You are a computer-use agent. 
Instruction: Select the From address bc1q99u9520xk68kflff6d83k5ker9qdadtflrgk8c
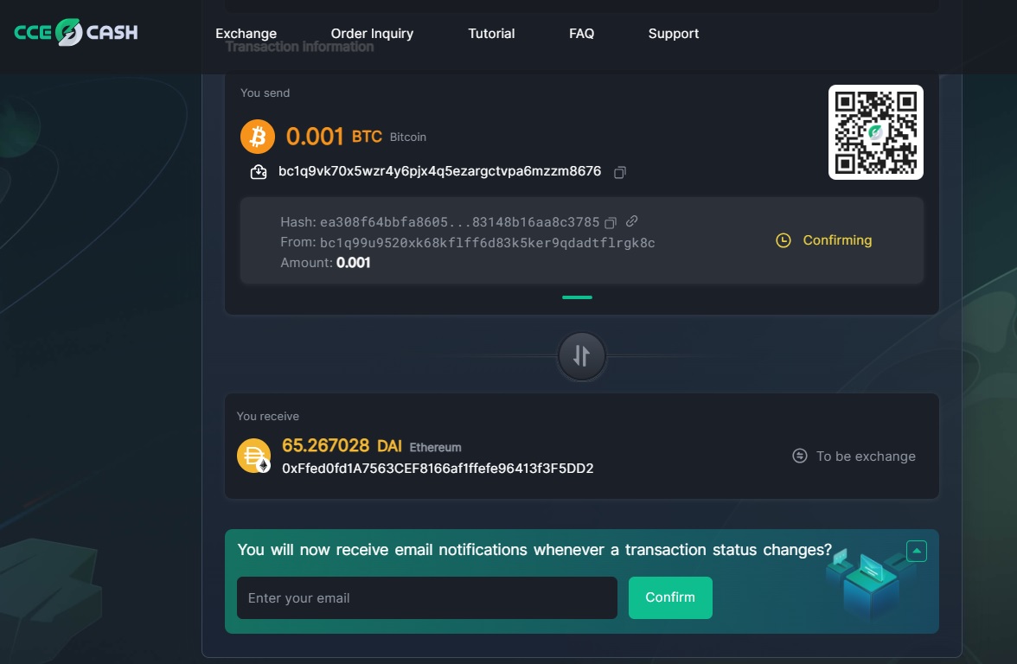click(487, 243)
